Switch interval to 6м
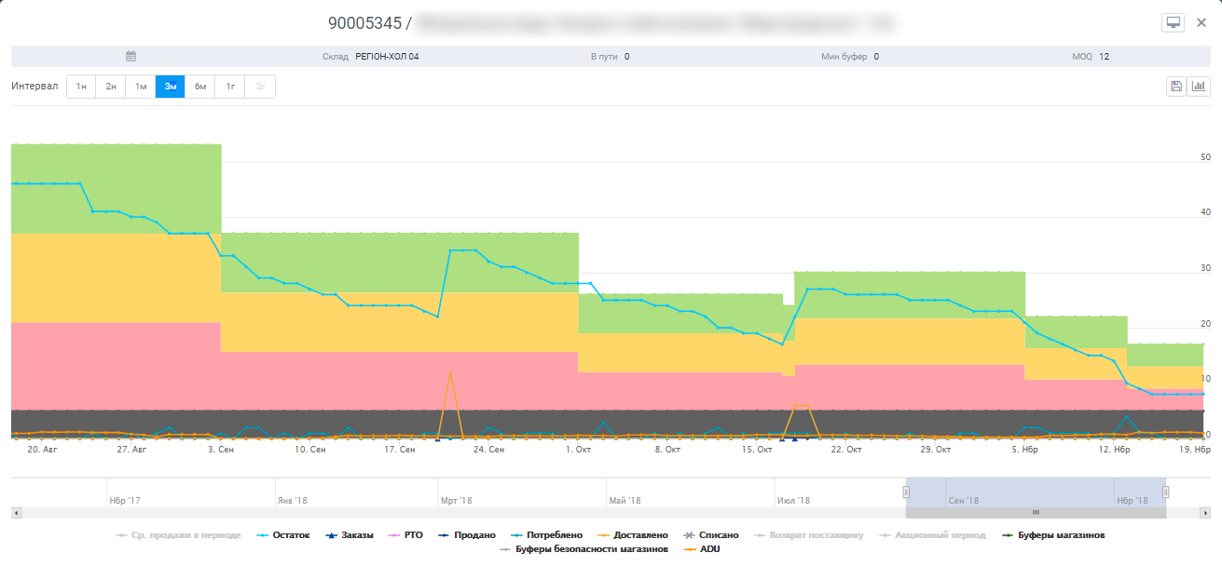This screenshot has width=1222, height=580. coord(200,87)
